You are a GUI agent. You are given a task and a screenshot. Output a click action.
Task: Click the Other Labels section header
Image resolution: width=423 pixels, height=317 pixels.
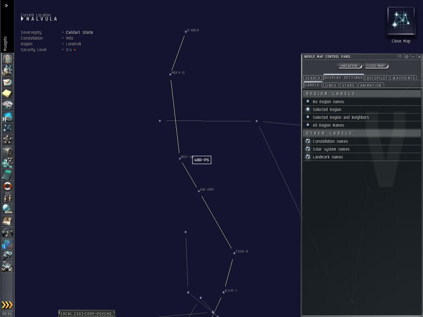click(x=362, y=133)
